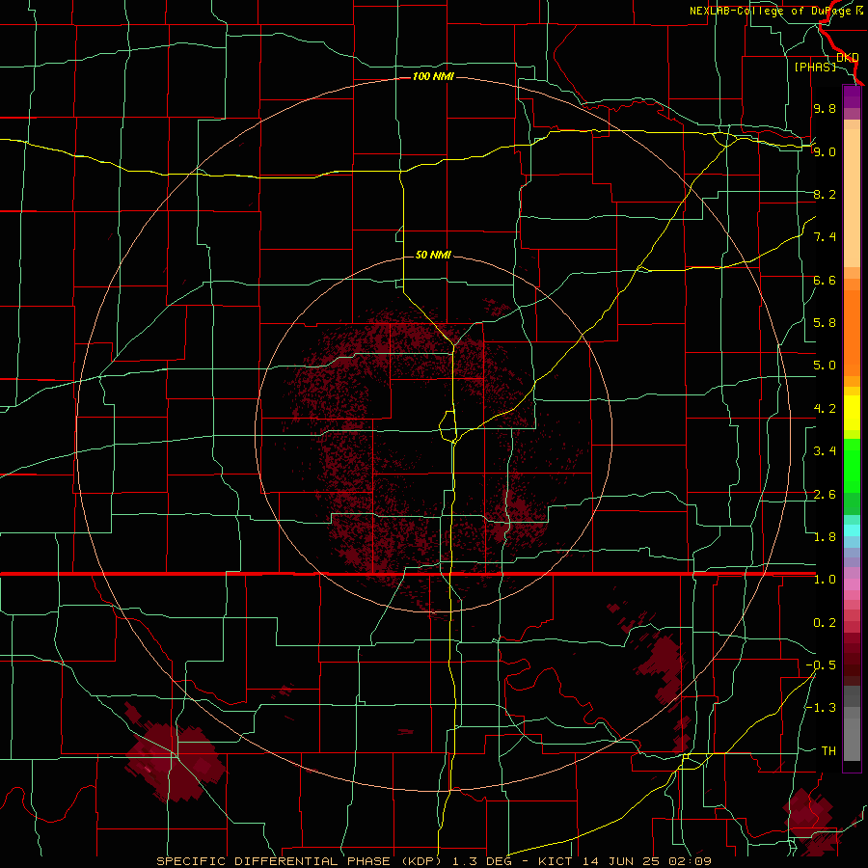The image size is (868, 868).
Task: Click the TH threshold label on the scale
Action: click(828, 750)
